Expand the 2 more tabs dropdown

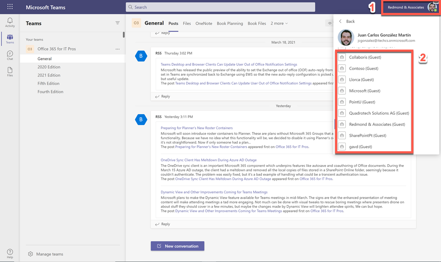click(279, 23)
